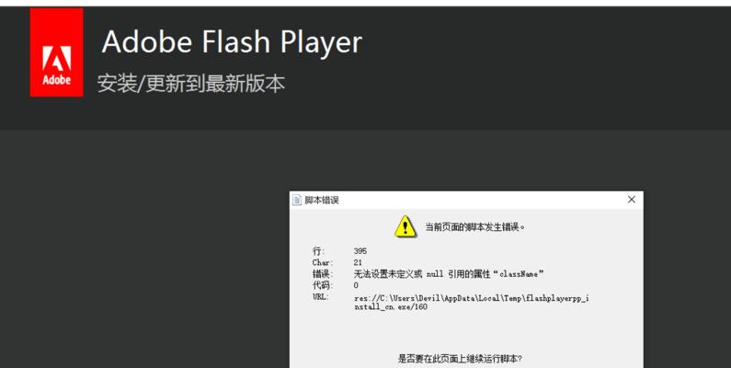Click the yellow warning triangle icon

[x=405, y=226]
